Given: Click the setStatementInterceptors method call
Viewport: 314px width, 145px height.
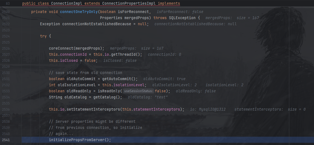Looking at the screenshot, I should click(x=92, y=110).
